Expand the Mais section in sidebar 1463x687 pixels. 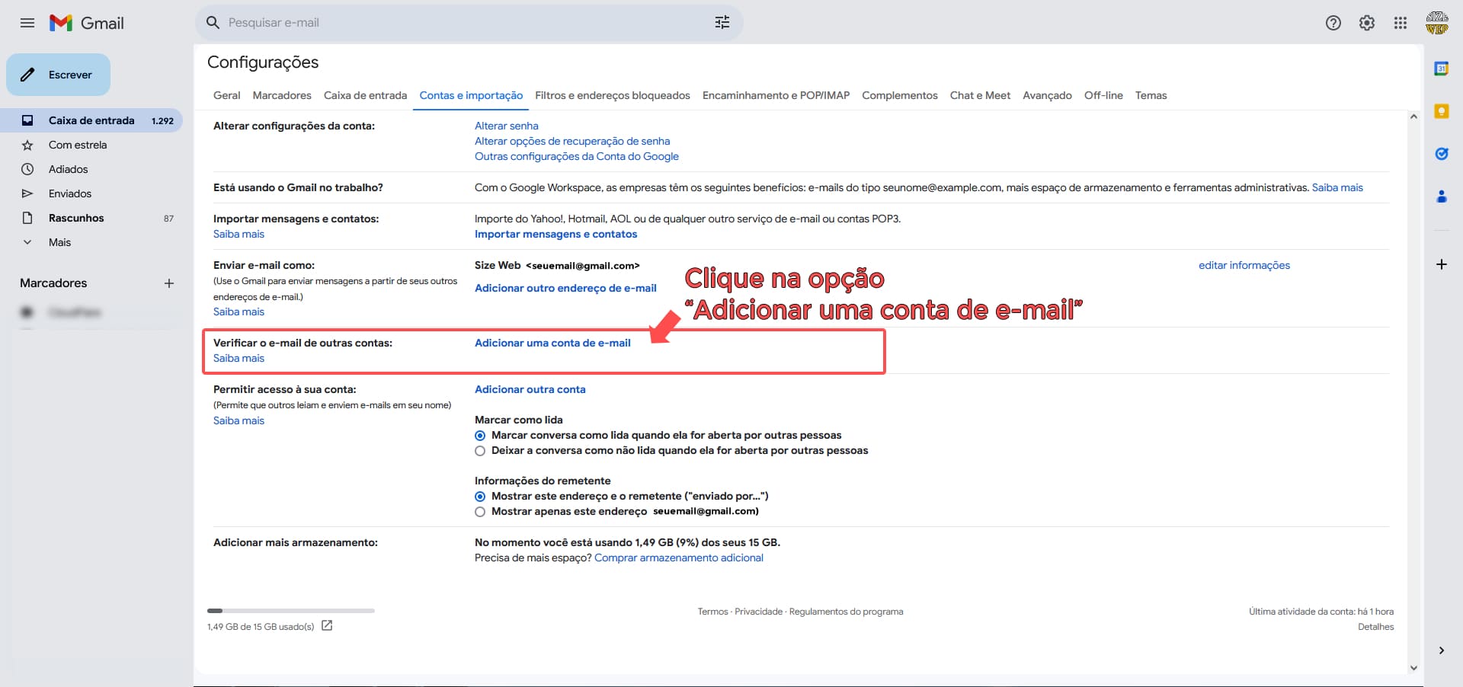click(x=59, y=242)
